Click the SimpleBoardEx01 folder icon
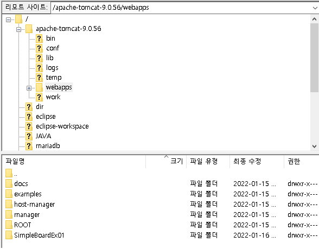The width and height of the screenshot is (319, 249). click(x=9, y=235)
